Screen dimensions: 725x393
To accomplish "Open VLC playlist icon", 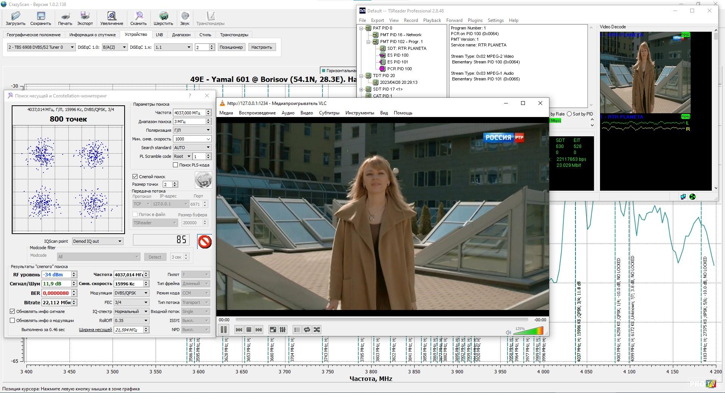I will (x=297, y=330).
